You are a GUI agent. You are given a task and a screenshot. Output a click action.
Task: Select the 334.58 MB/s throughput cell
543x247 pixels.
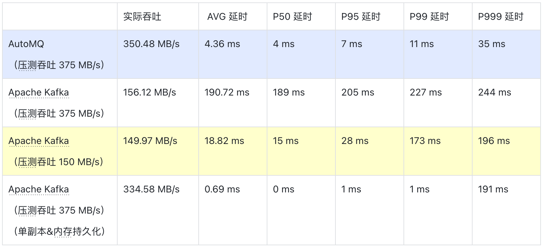(x=151, y=189)
